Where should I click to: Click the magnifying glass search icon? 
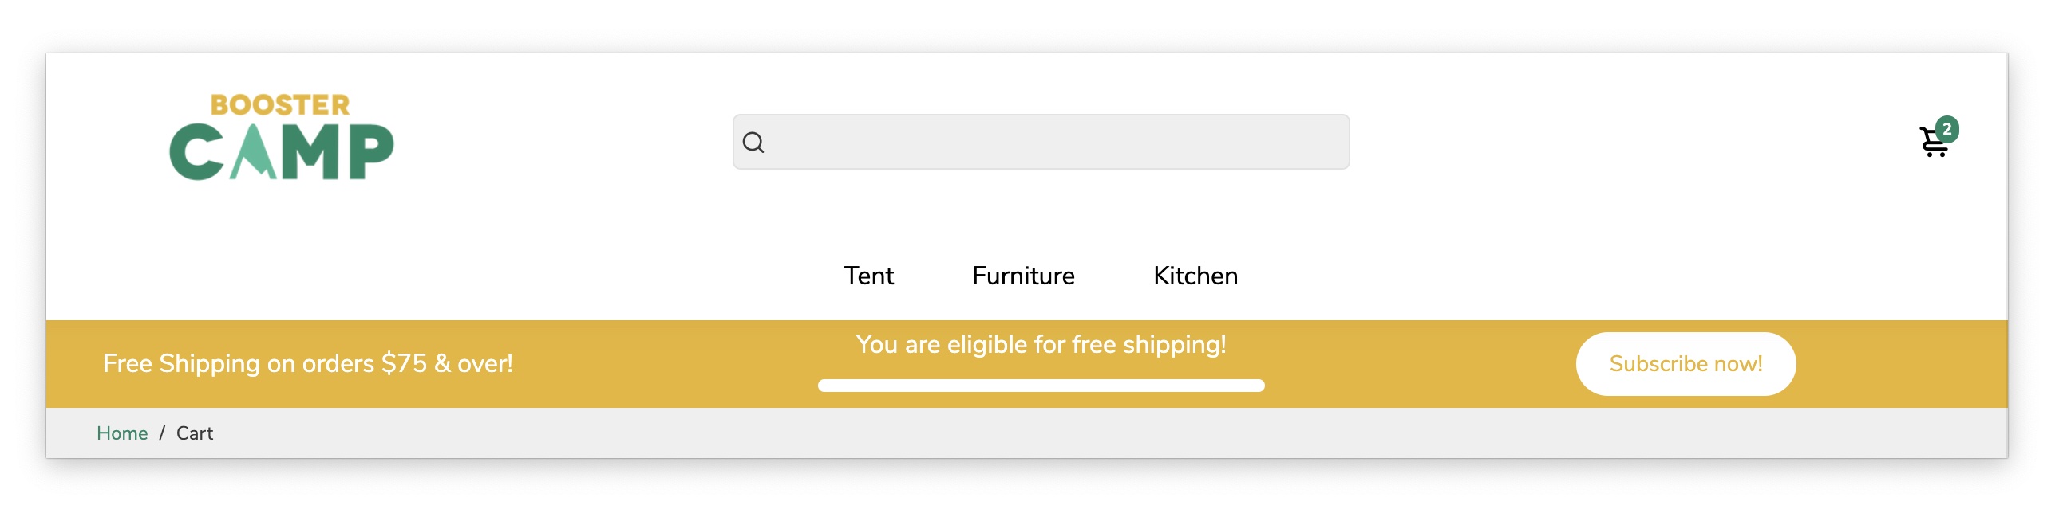pyautogui.click(x=753, y=143)
